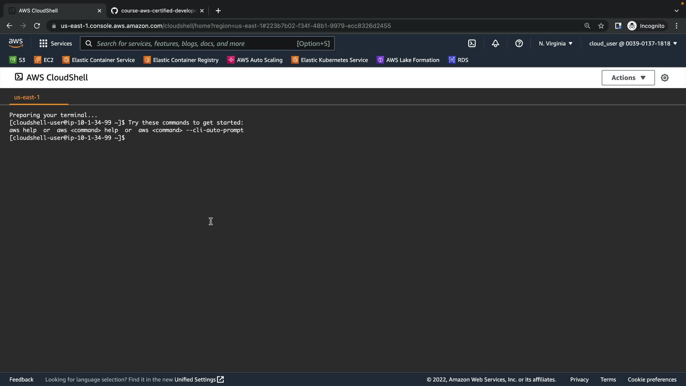Bookmark page with star icon
Viewport: 686px width, 386px height.
click(x=601, y=26)
